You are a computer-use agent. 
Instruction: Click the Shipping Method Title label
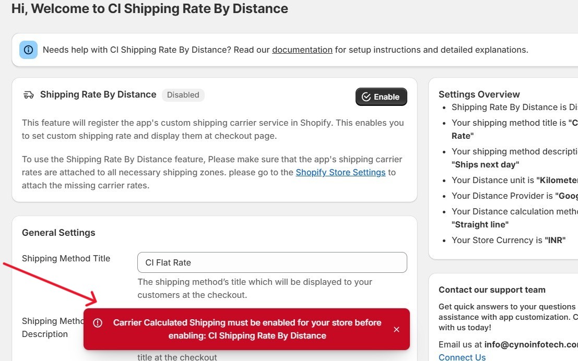click(66, 258)
